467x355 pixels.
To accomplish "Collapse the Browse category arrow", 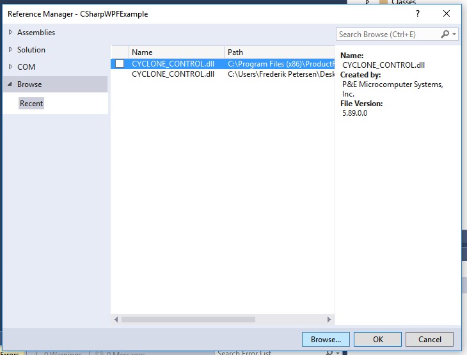I will (10, 84).
